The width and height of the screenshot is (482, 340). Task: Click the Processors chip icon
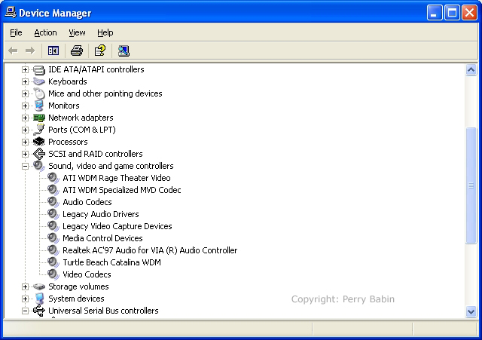pyautogui.click(x=39, y=142)
